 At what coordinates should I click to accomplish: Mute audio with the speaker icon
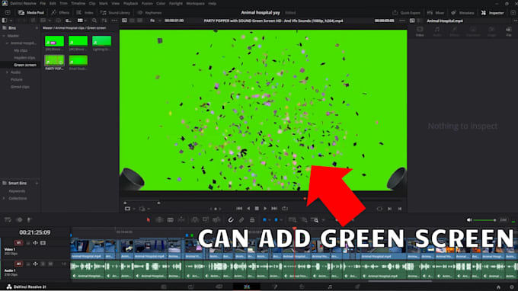[x=468, y=220]
